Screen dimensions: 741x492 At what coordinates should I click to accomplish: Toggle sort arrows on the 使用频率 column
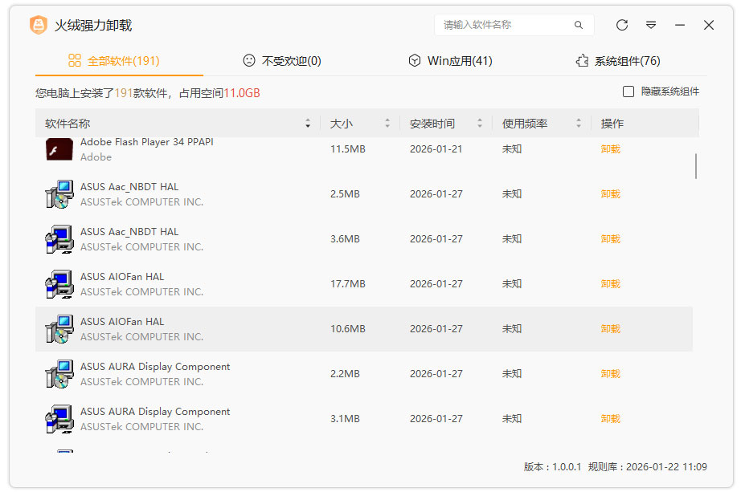[x=579, y=124]
